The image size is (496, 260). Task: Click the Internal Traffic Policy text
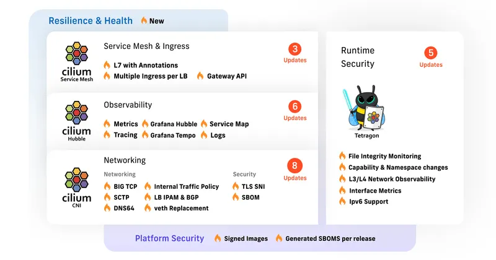coord(187,186)
